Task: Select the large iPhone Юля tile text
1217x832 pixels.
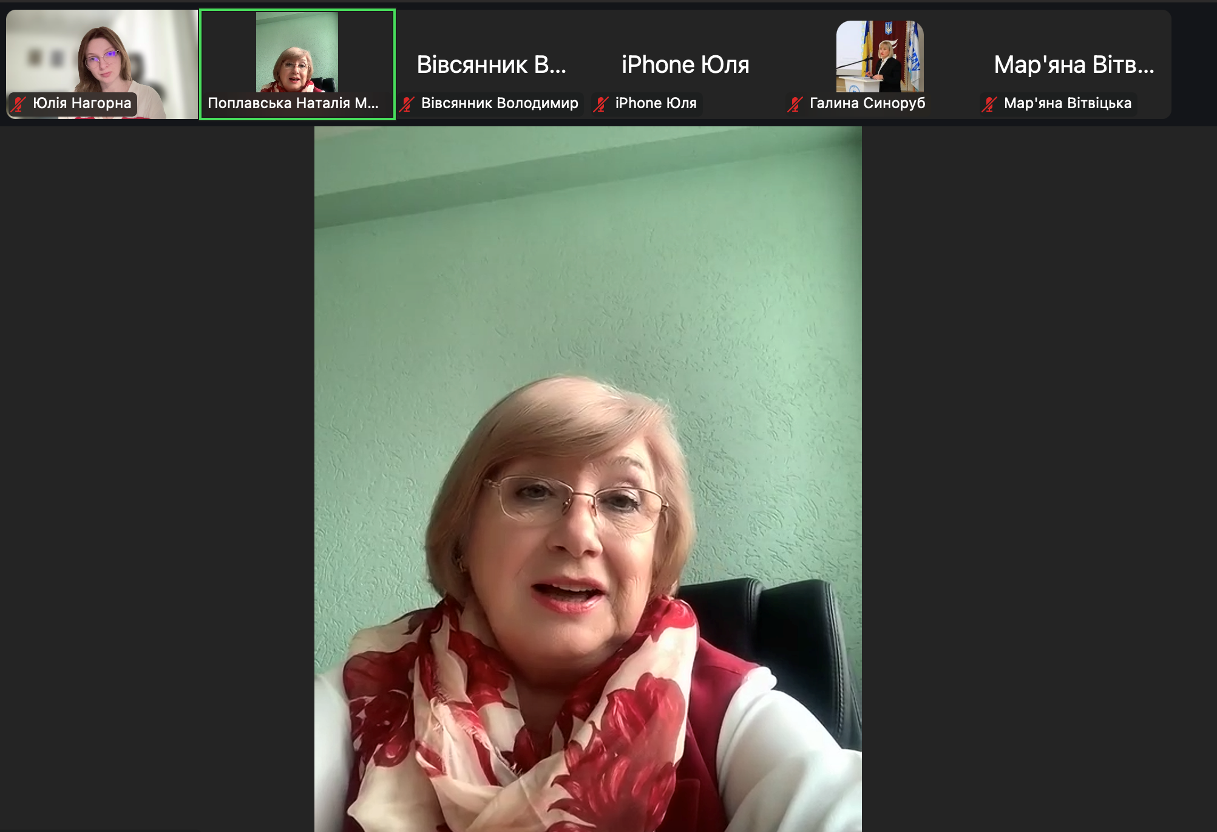Action: tap(685, 64)
